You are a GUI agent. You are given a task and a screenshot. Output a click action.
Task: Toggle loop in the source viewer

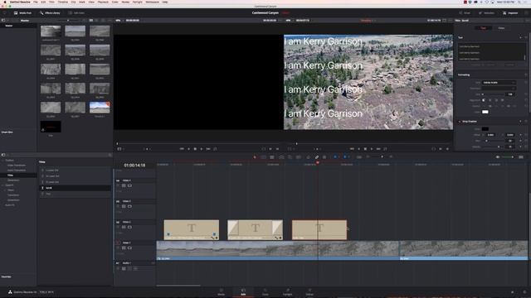pyautogui.click(x=215, y=149)
